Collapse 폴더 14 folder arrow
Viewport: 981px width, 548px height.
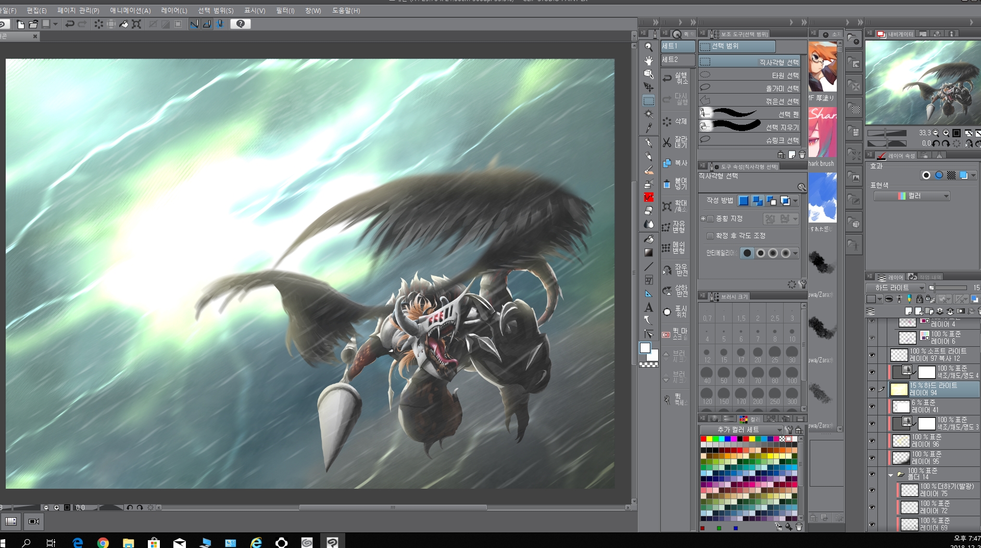tap(890, 475)
